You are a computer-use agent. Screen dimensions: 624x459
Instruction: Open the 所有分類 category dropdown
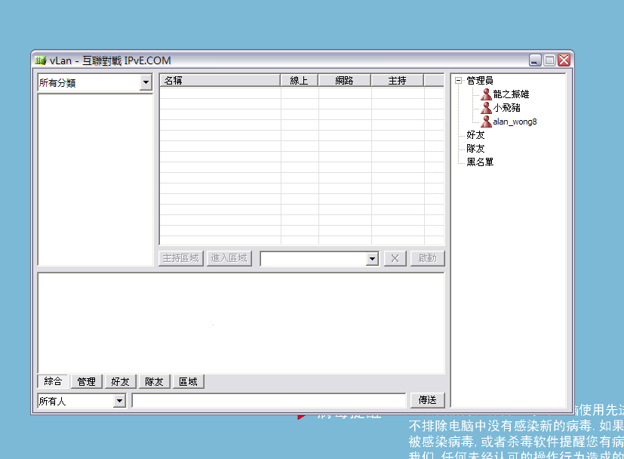148,83
